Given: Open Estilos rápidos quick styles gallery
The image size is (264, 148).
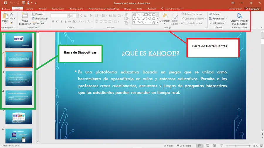Looking at the screenshot, I should (x=175, y=19).
